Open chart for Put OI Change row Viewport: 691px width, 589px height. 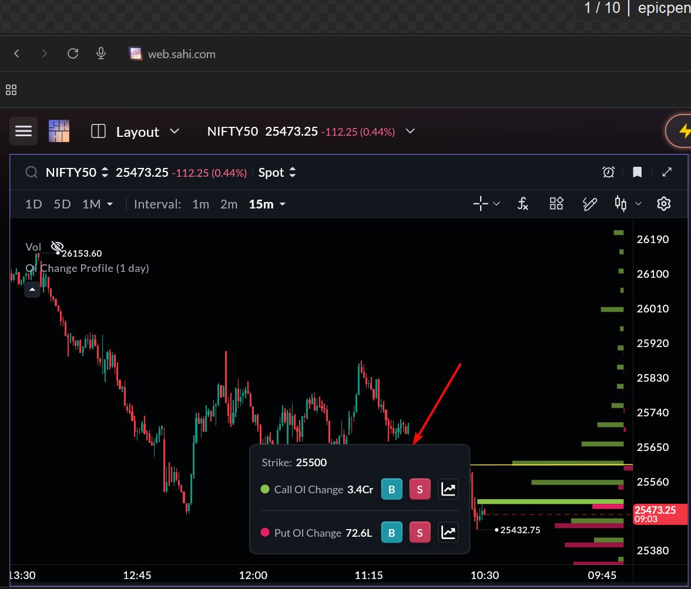tap(448, 532)
